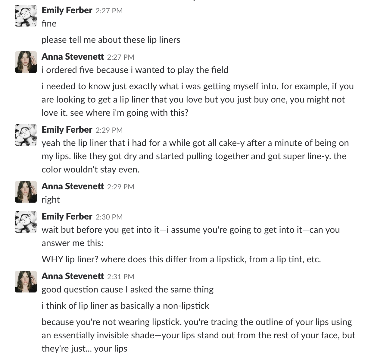Open the Anna Stevenett name on the 2:31 PM message
Viewport: 371px width, 357px height.
click(x=73, y=276)
